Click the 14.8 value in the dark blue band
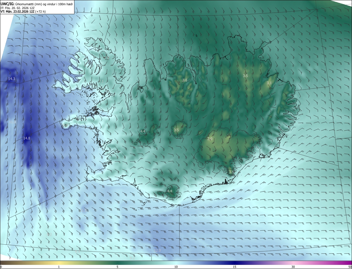This screenshot has height=269, width=352. [x=27, y=138]
